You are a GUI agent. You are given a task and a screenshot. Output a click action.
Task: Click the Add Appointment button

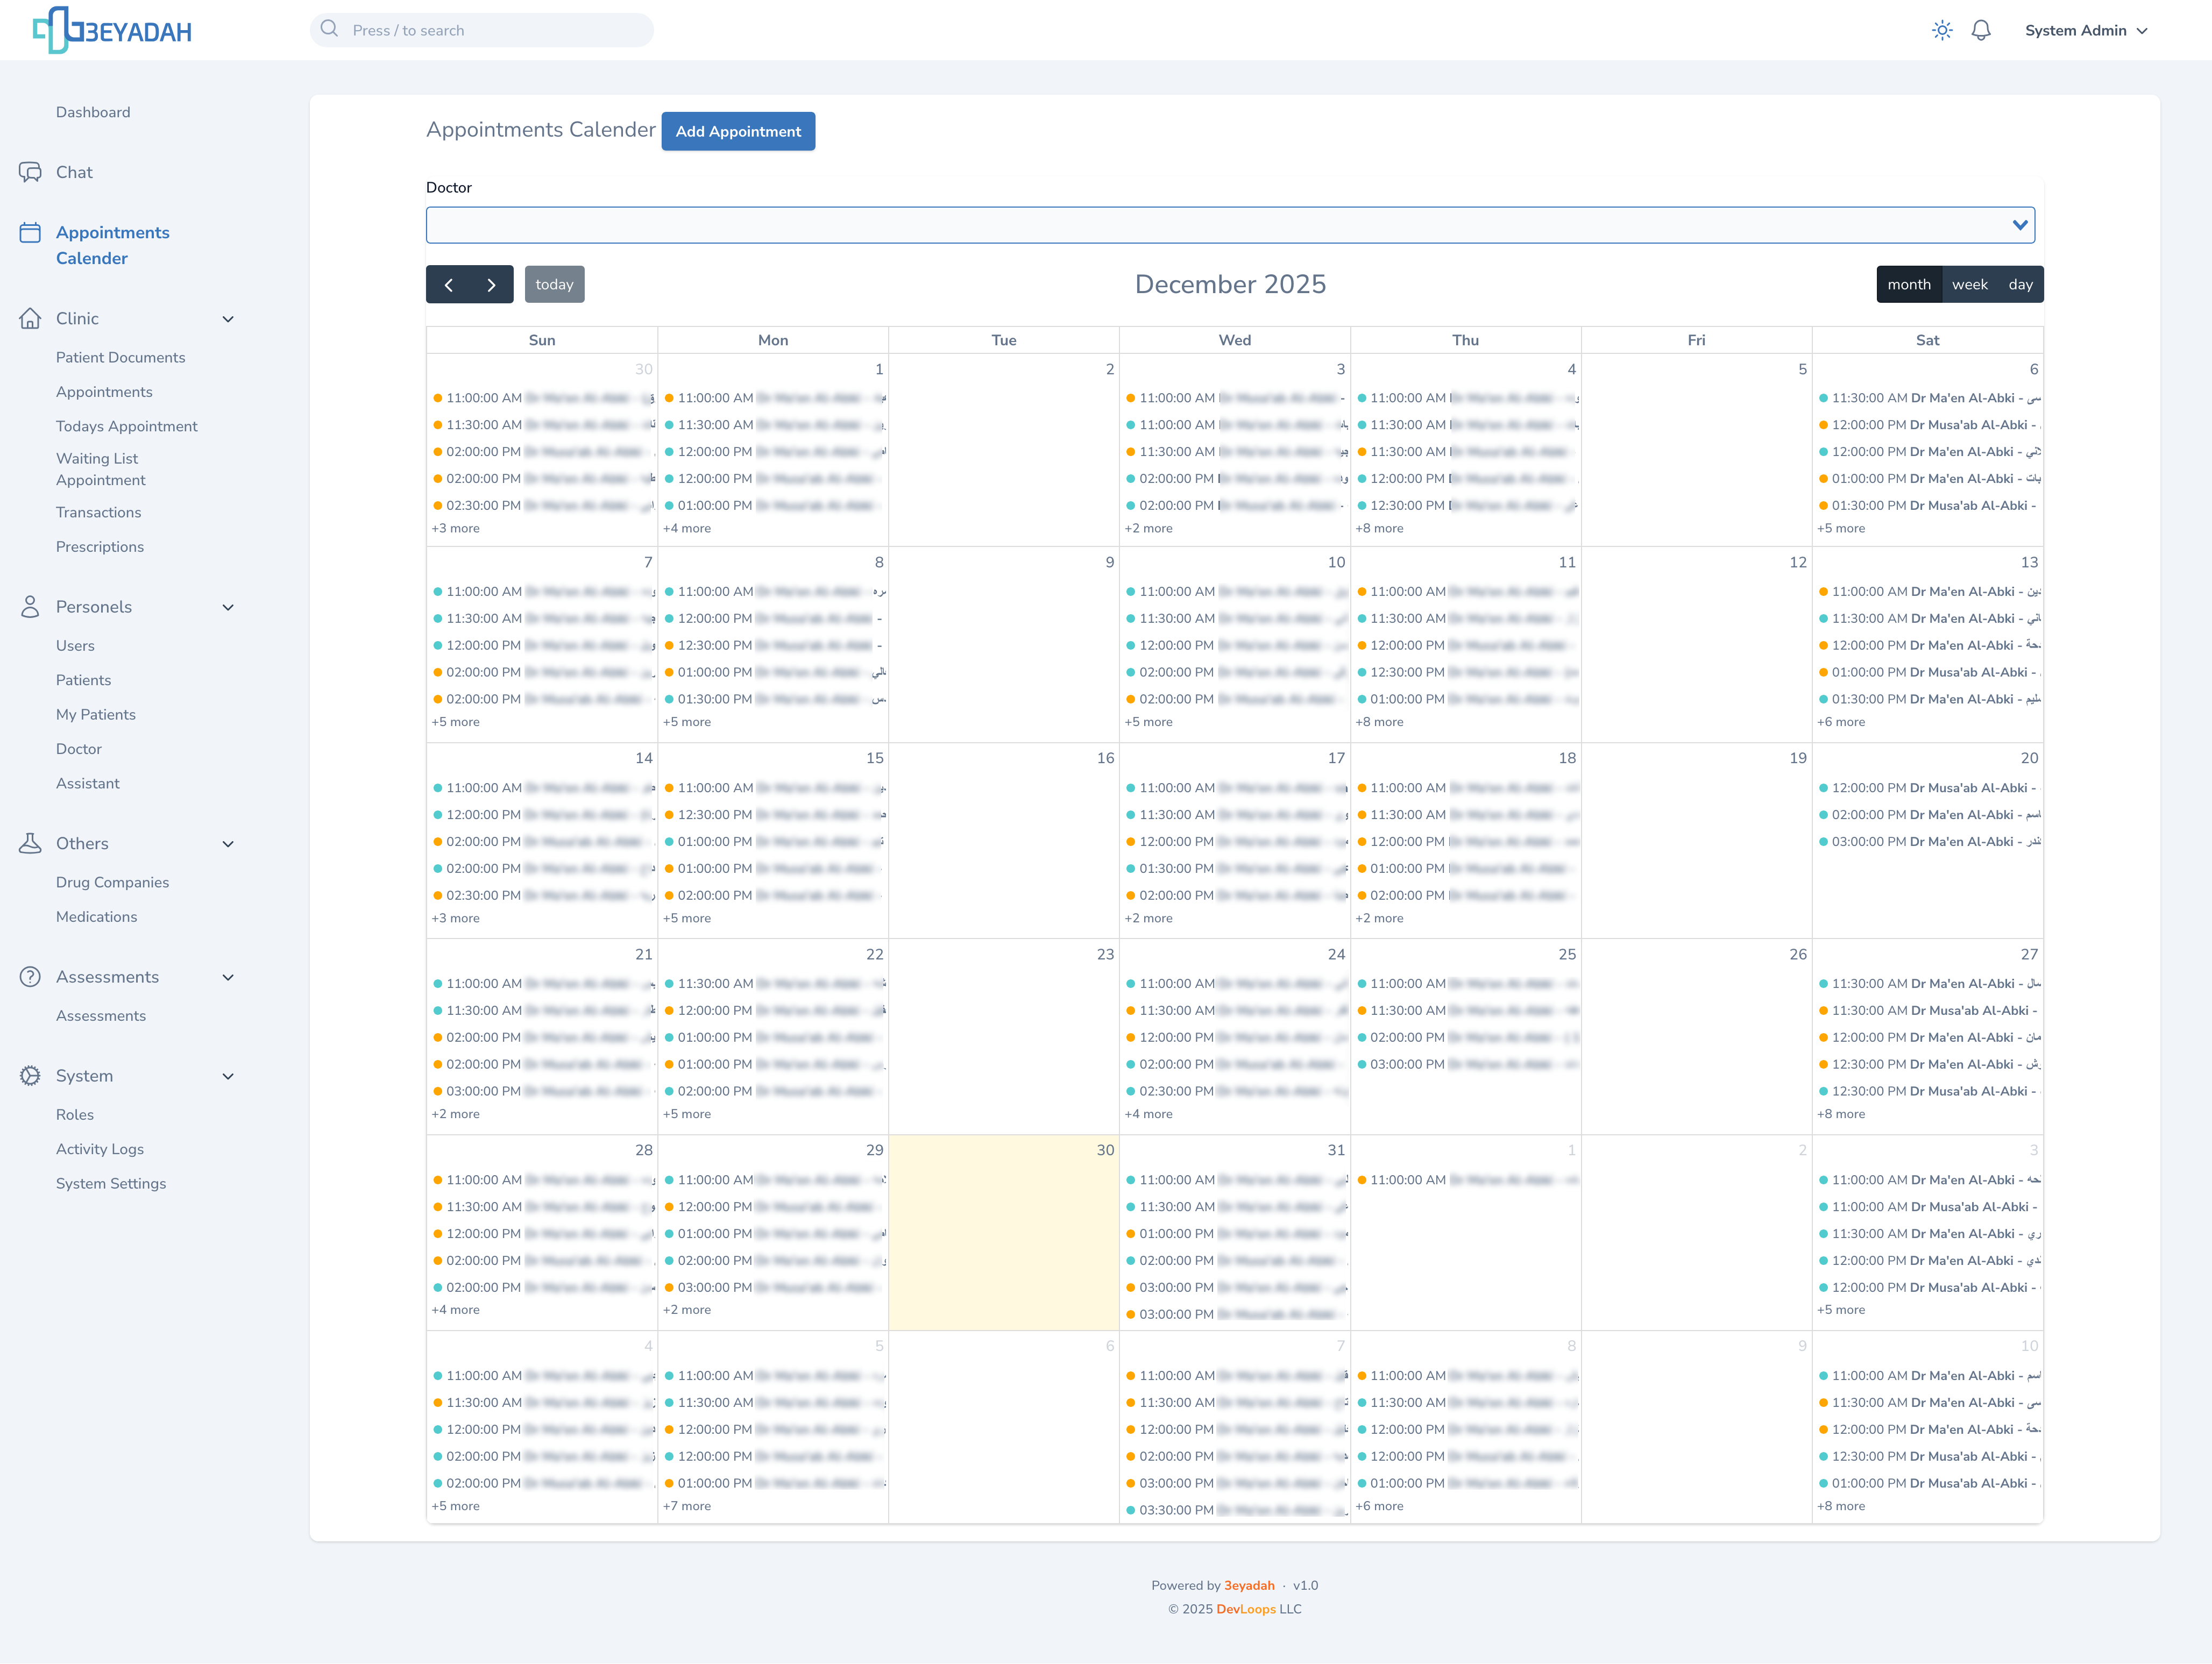[738, 131]
